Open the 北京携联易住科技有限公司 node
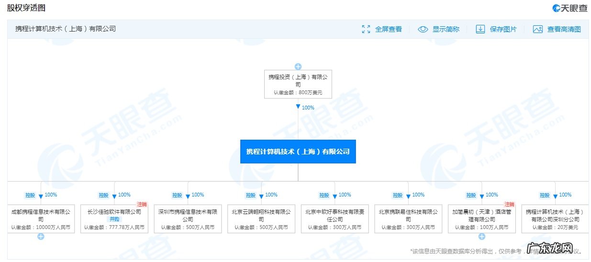Viewport: 591px width, 262px height. pos(408,219)
